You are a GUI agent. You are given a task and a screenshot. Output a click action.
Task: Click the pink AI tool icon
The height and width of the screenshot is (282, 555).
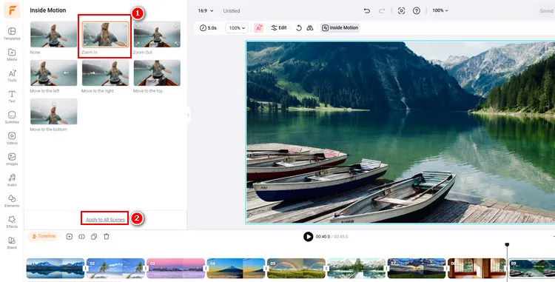click(x=259, y=28)
